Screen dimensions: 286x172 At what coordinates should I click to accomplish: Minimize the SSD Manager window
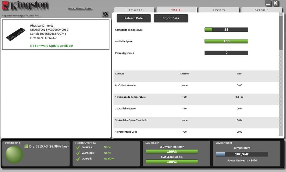pos(268,3)
